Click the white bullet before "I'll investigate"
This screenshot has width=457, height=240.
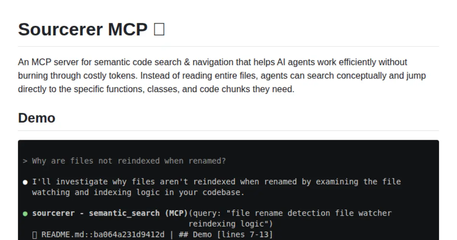[25, 182]
